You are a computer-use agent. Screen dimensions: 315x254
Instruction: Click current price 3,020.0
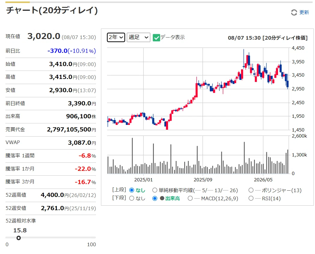pos(44,36)
